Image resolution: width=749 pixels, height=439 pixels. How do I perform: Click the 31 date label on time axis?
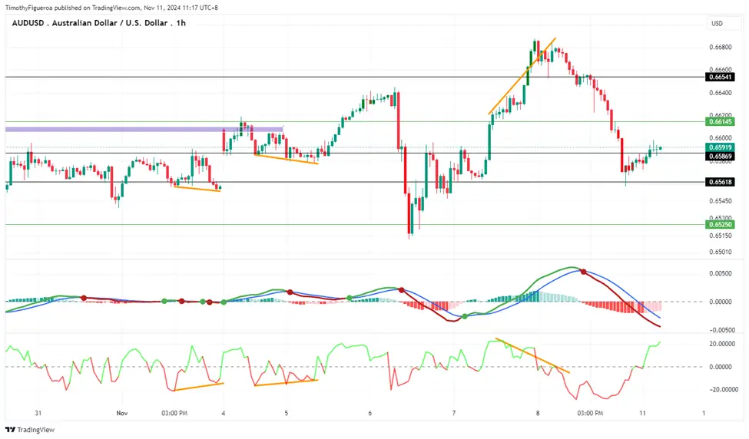38,413
